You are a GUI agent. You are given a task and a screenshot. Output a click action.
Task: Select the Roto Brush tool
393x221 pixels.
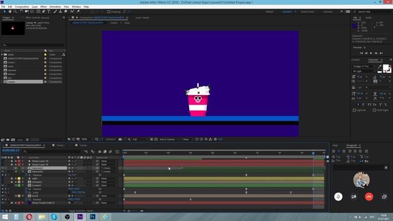click(x=72, y=12)
